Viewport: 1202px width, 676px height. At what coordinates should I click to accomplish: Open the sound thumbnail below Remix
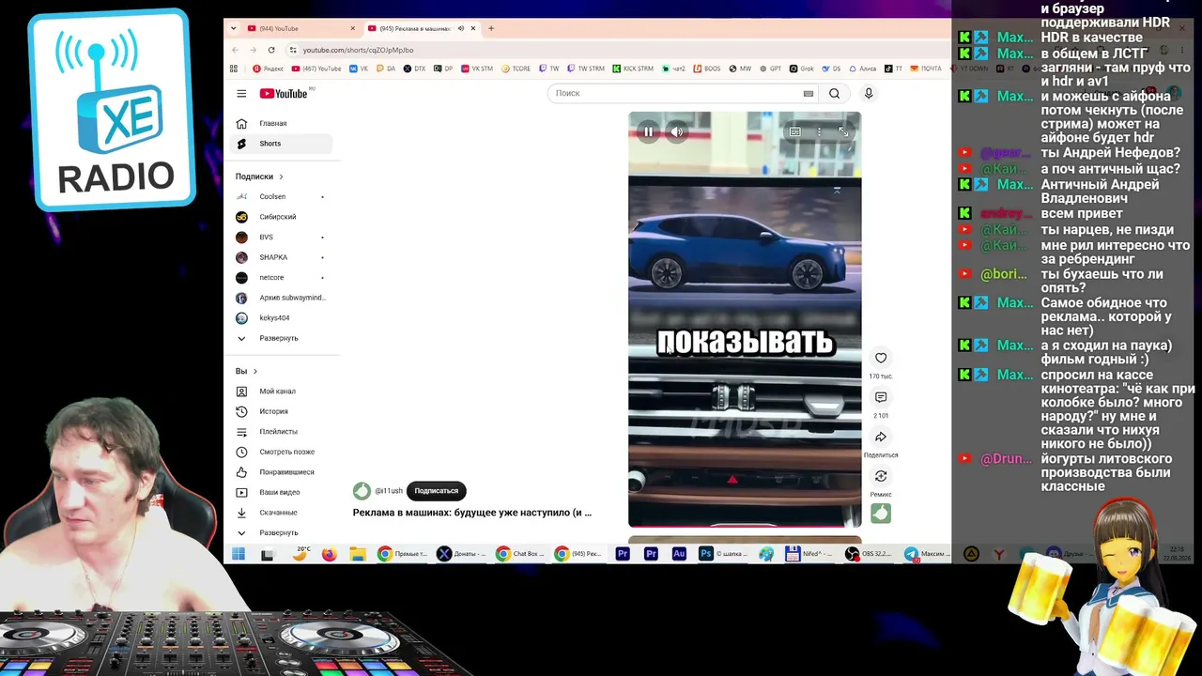(x=881, y=513)
